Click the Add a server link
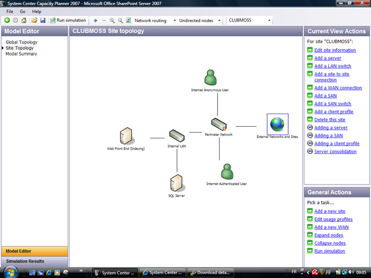Viewport: 371px width, 278px height. pos(328,58)
